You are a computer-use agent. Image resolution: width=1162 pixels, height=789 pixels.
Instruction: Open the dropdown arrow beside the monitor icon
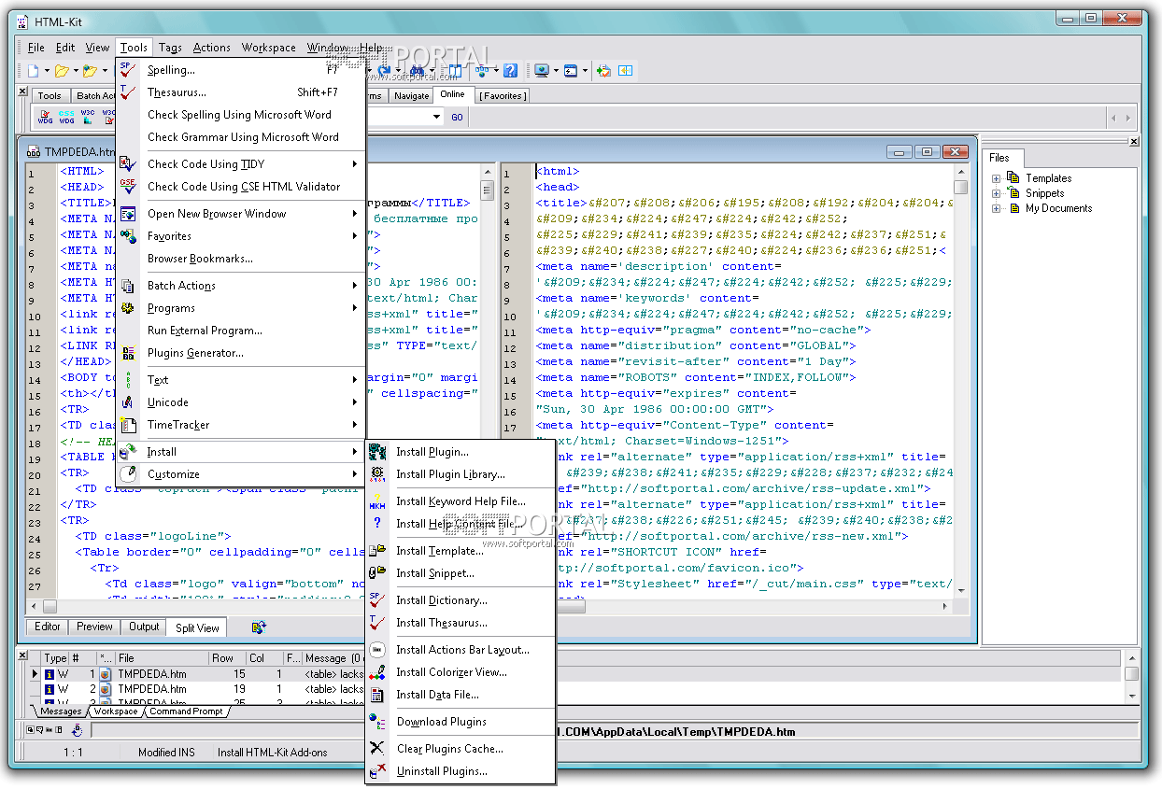[555, 71]
